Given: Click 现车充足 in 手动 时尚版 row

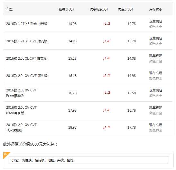Looking at the screenshot, I should [156, 21].
